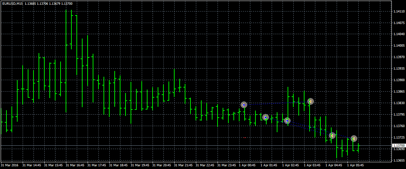Click price scale value 1.13760
This screenshot has width=406, height=169.
(x=399, y=126)
